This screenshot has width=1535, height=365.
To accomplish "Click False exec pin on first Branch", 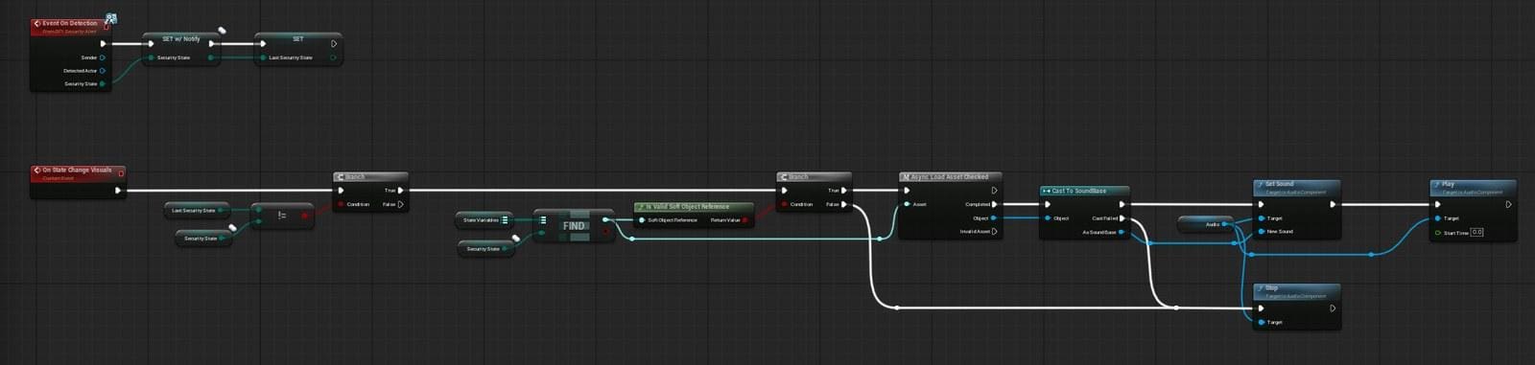I will click(x=400, y=204).
